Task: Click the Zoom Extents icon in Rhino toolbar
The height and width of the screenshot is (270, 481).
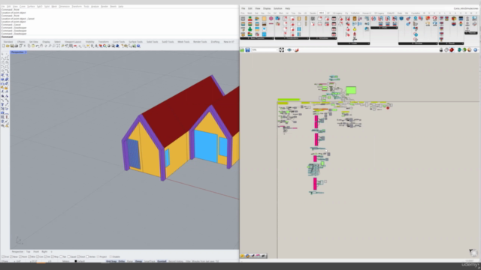Action: tap(58, 46)
